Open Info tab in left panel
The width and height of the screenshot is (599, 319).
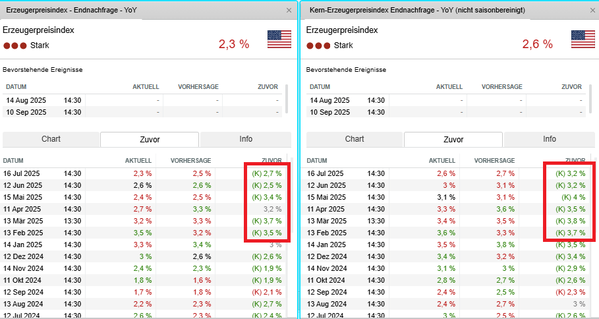pyautogui.click(x=246, y=139)
